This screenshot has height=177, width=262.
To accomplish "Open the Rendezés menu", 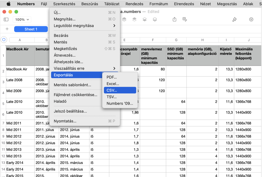I will click(134, 4).
